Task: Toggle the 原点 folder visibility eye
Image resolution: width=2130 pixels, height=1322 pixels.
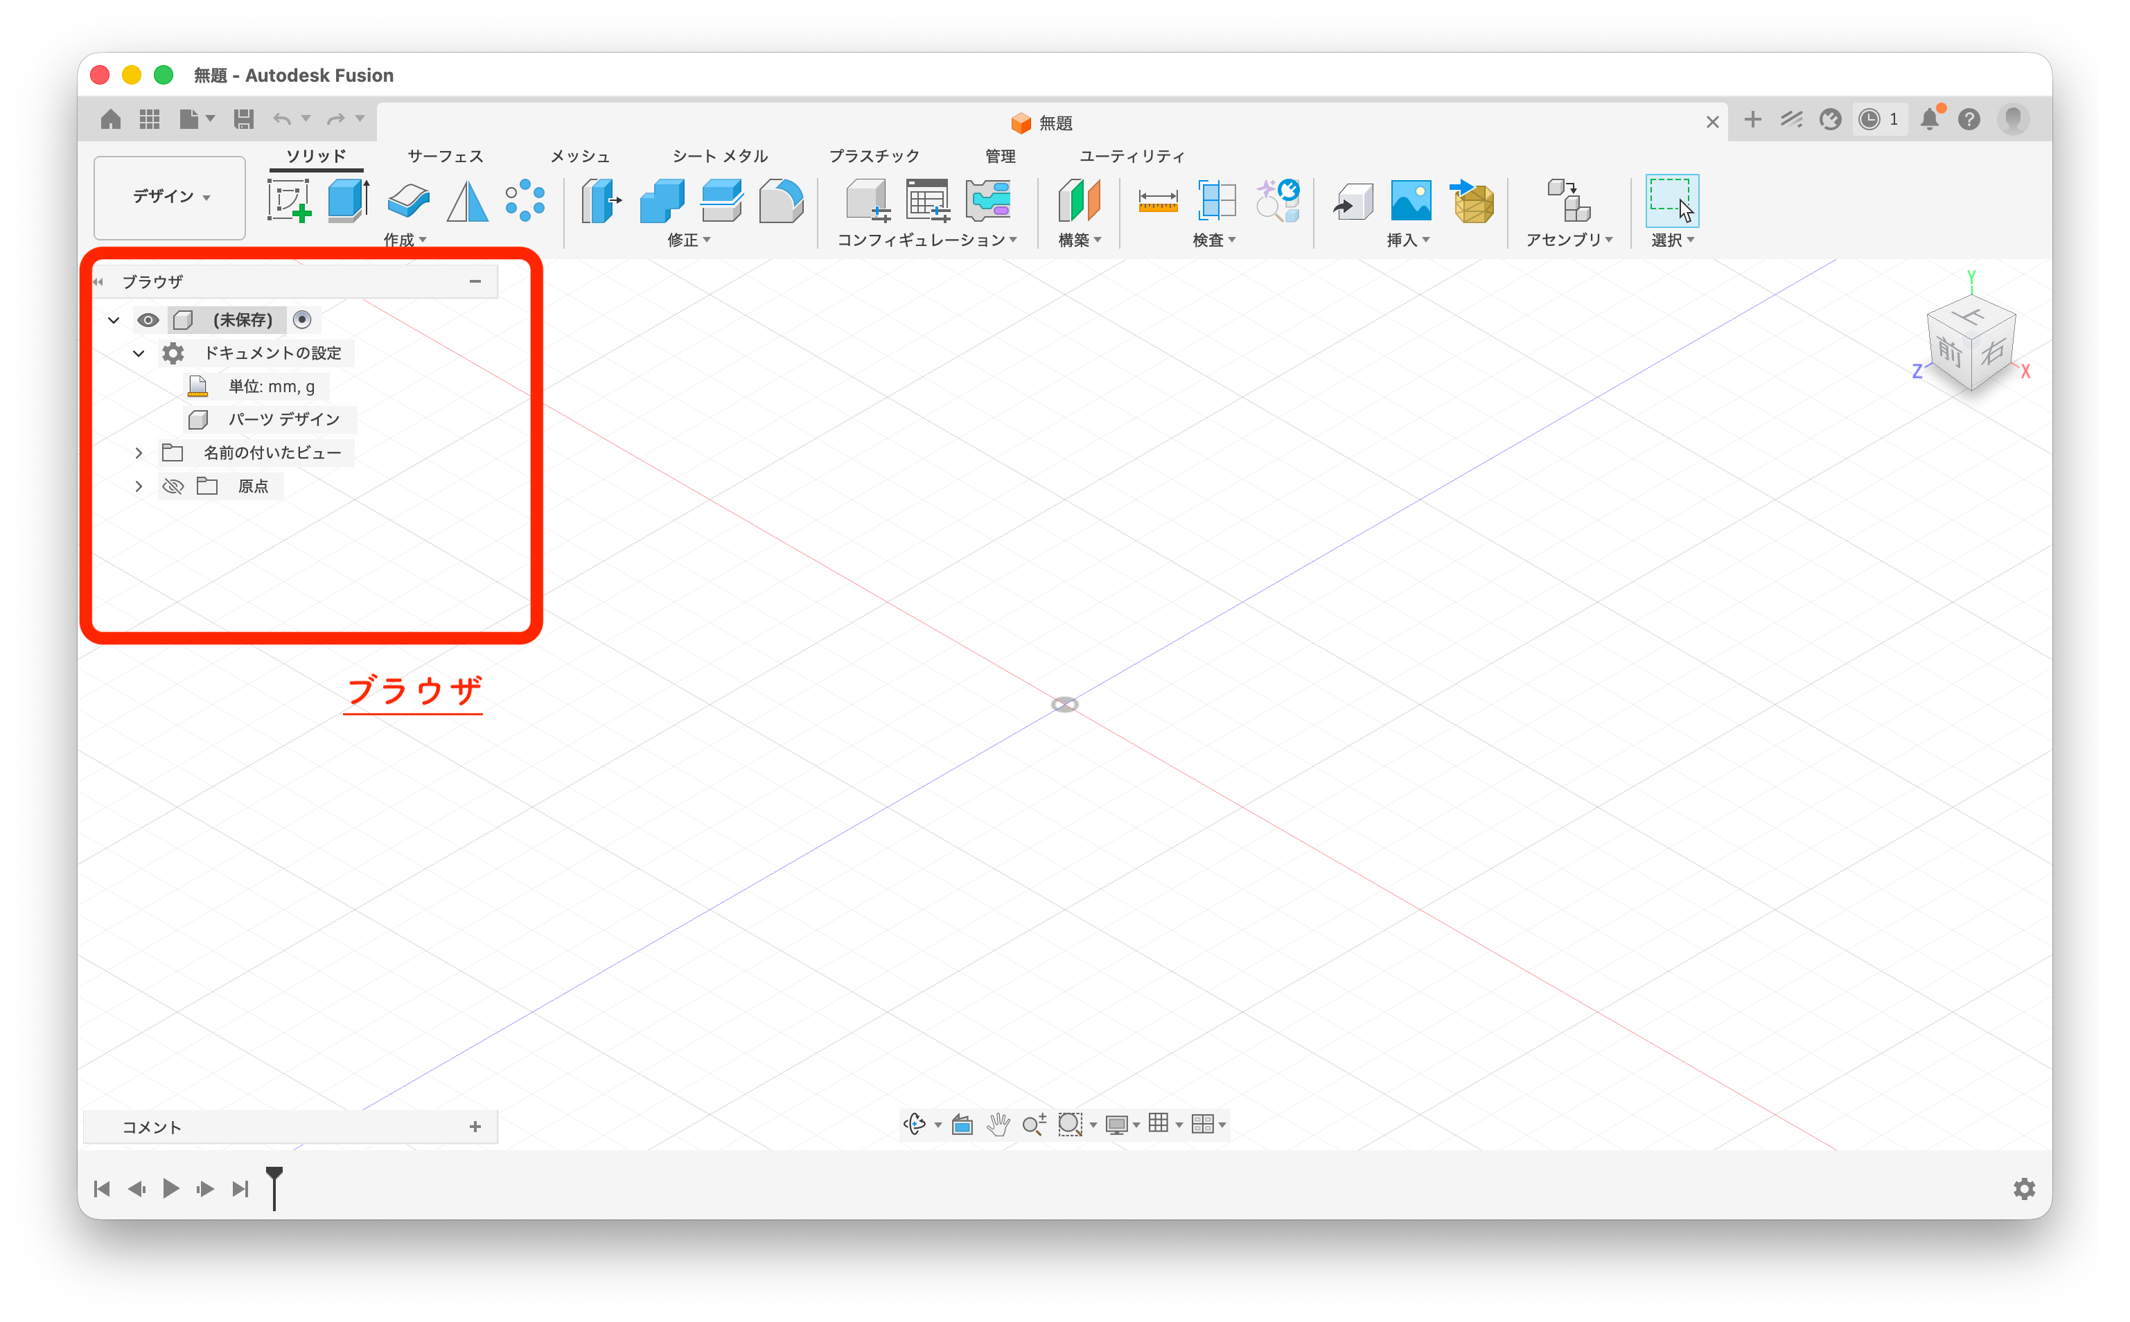Action: pos(173,486)
